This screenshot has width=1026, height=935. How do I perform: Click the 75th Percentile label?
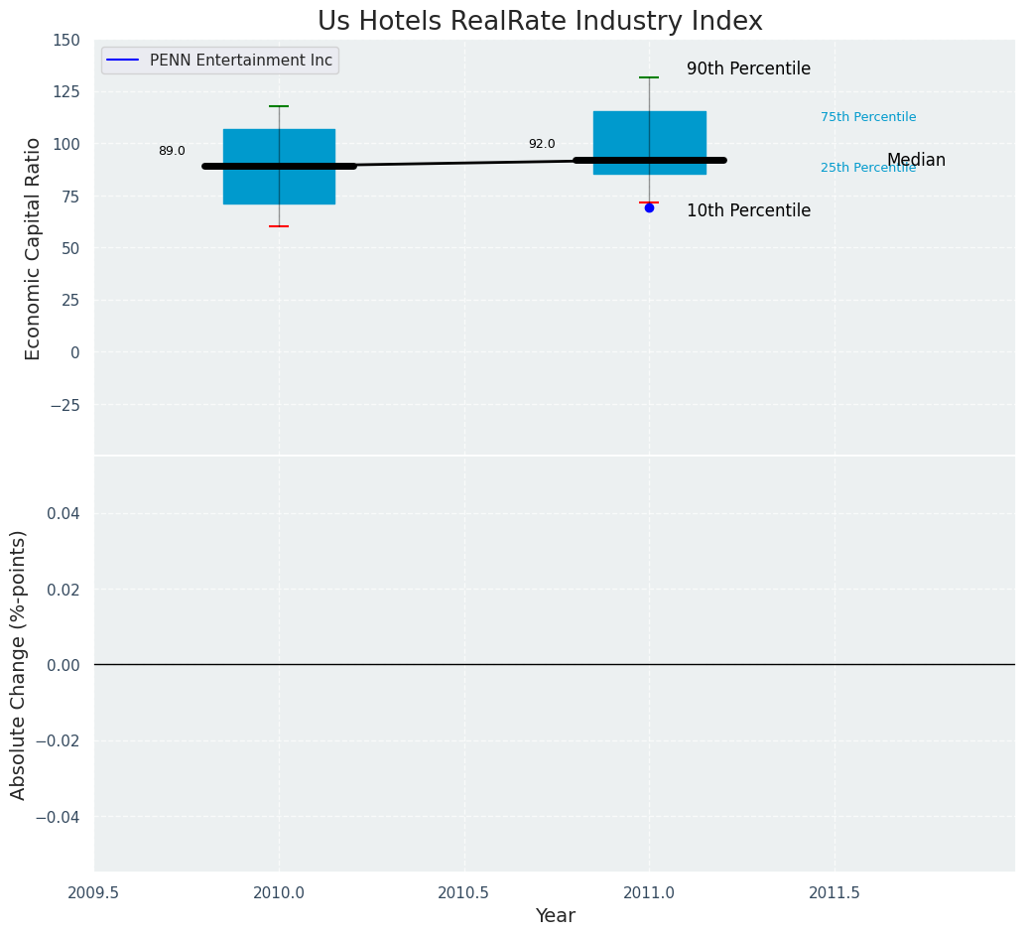coord(868,117)
